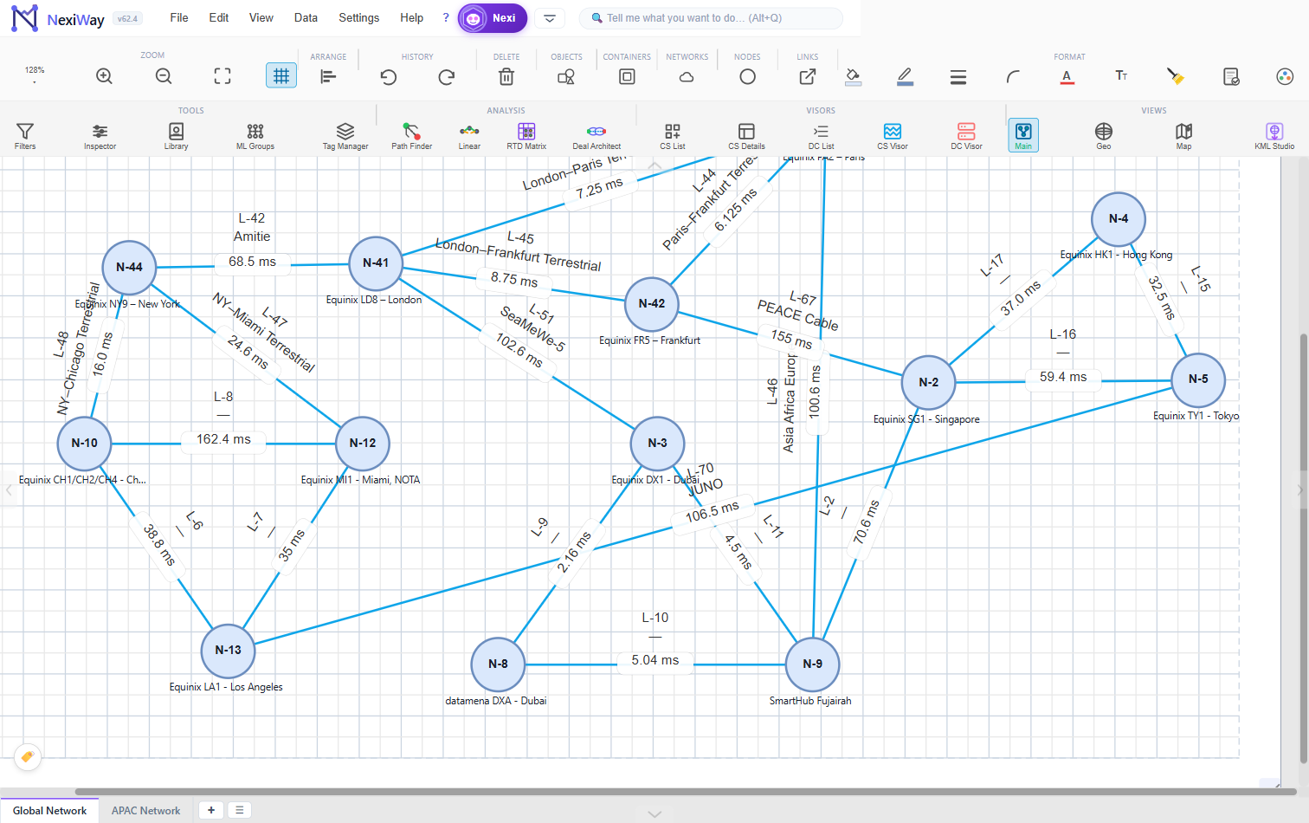
Task: Switch to the Main view
Action: point(1023,135)
